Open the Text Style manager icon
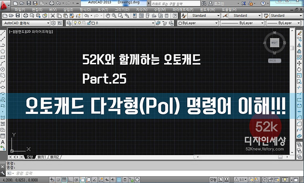Viewport: 304px width, 183px height. click(184, 16)
